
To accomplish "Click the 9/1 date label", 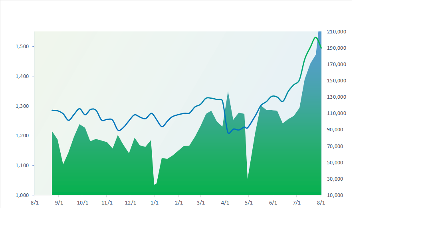I will pos(59,203).
